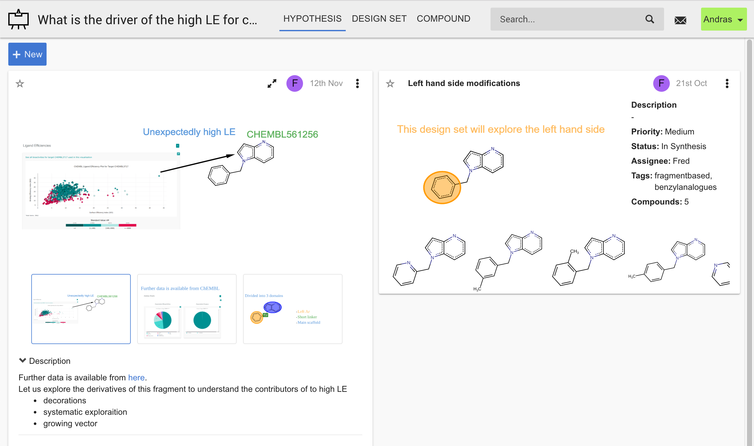Open the messages envelope icon
Viewport: 754px width, 446px height.
point(680,20)
